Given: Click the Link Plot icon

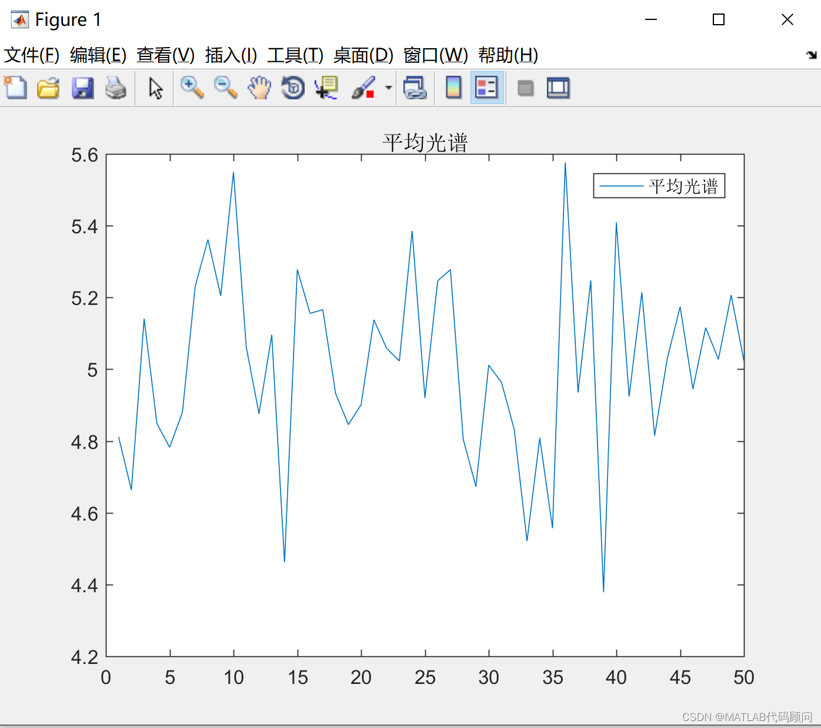Looking at the screenshot, I should tap(415, 88).
